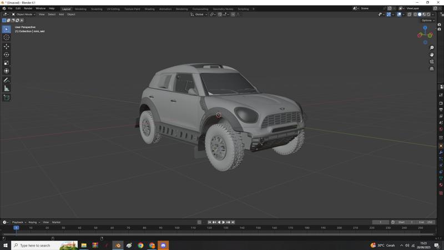Open the pivot point dropdown
444x250 pixels.
(213, 14)
